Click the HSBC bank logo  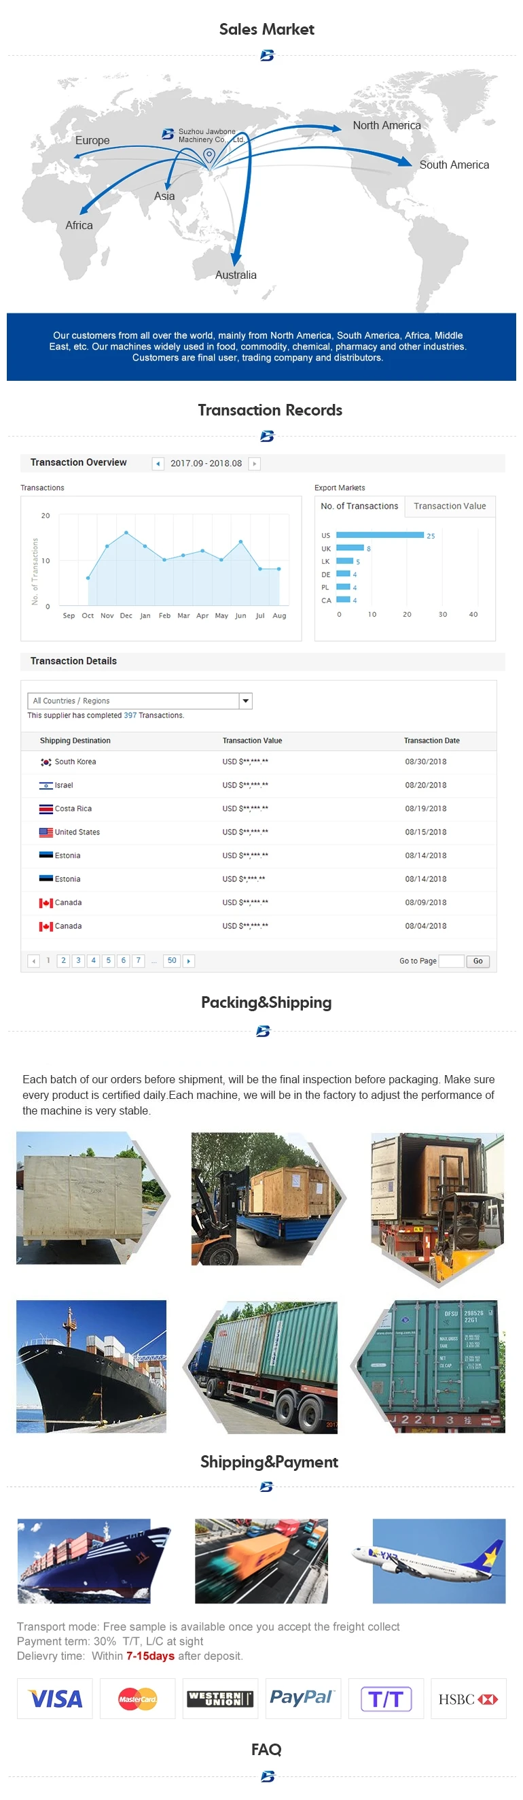468,1698
